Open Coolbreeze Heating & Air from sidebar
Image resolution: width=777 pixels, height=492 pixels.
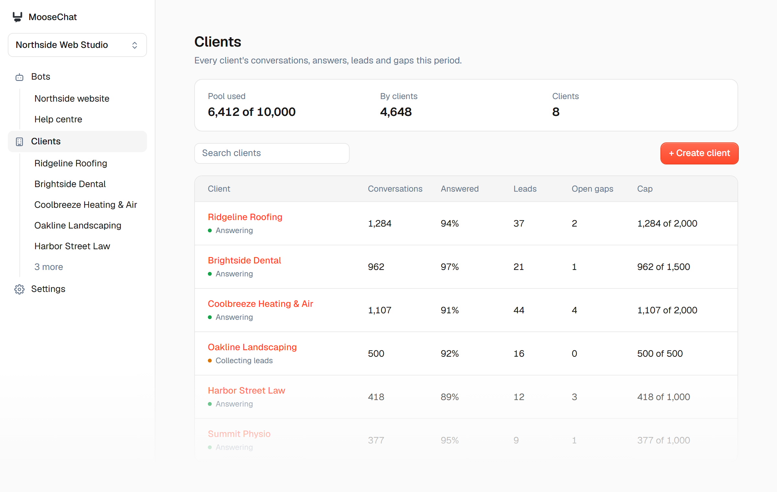pos(85,205)
